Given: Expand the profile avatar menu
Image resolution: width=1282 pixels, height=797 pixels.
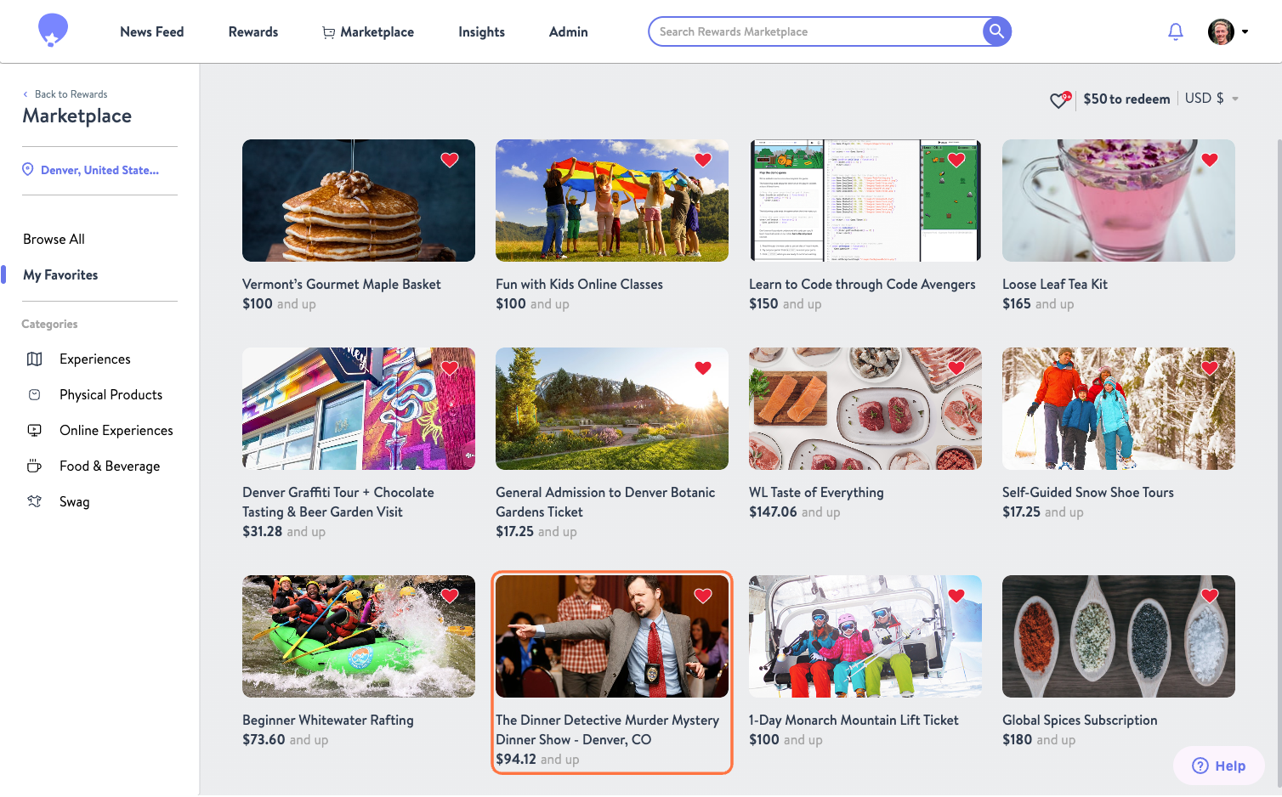Looking at the screenshot, I should 1220,31.
